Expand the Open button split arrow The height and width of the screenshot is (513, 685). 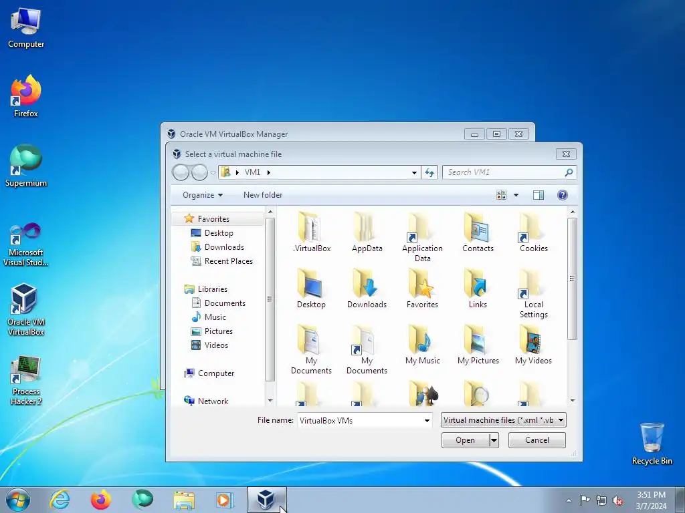494,440
